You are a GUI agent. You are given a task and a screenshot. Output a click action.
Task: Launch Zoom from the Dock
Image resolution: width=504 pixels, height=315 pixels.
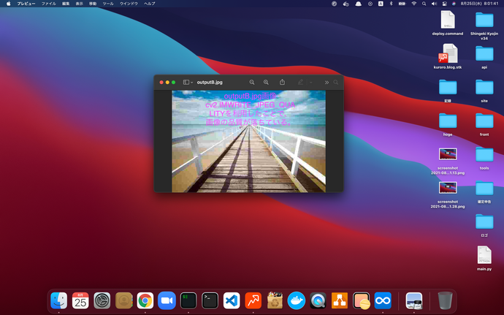point(167,300)
